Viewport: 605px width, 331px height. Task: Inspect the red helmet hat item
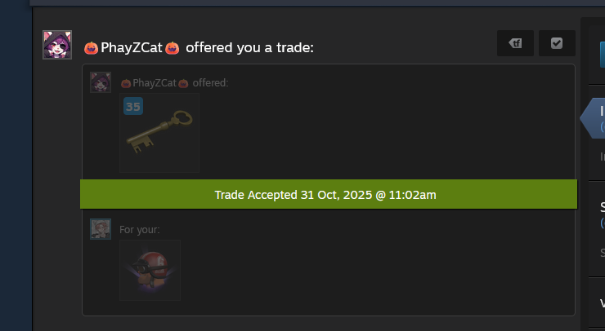coord(150,270)
